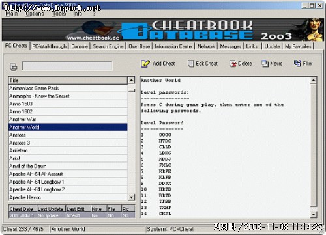Click the NoUpdate cell in details row

coord(51,215)
